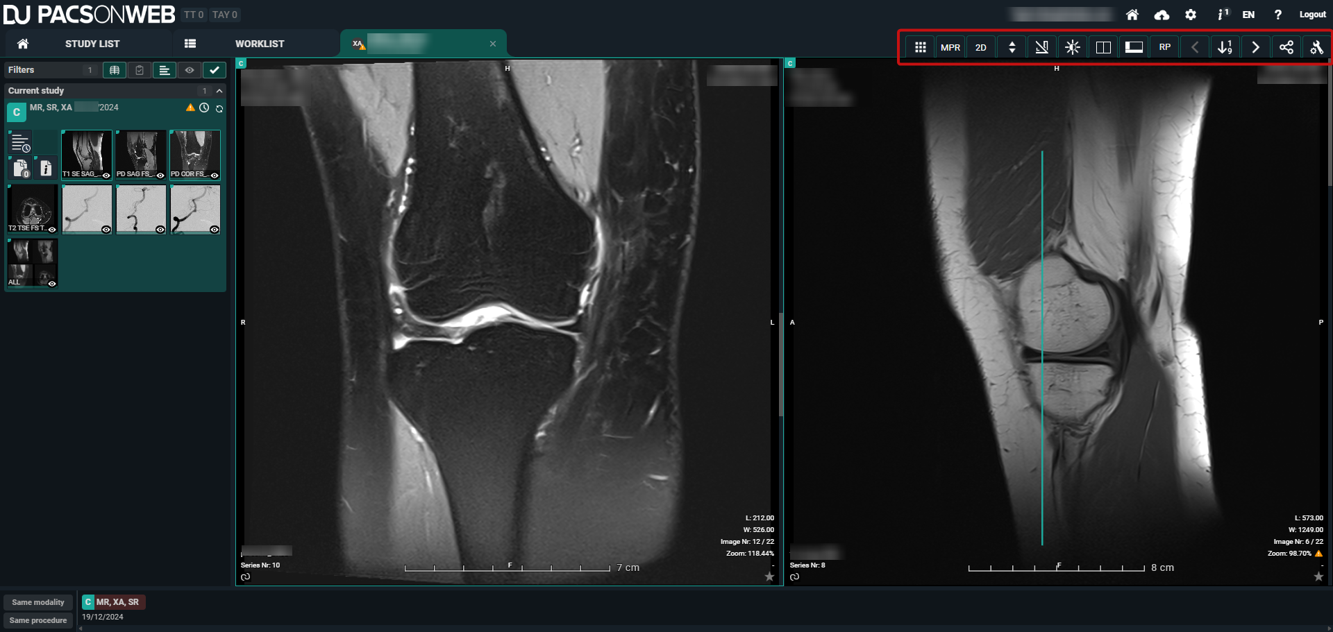1333x632 pixels.
Task: Click the Same modality button
Action: click(x=38, y=602)
